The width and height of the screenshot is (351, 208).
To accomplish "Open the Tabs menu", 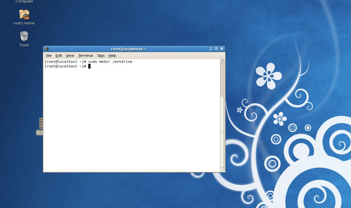I will tap(101, 55).
